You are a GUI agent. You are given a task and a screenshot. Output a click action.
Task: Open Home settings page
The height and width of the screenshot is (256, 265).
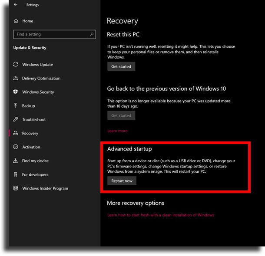28,21
